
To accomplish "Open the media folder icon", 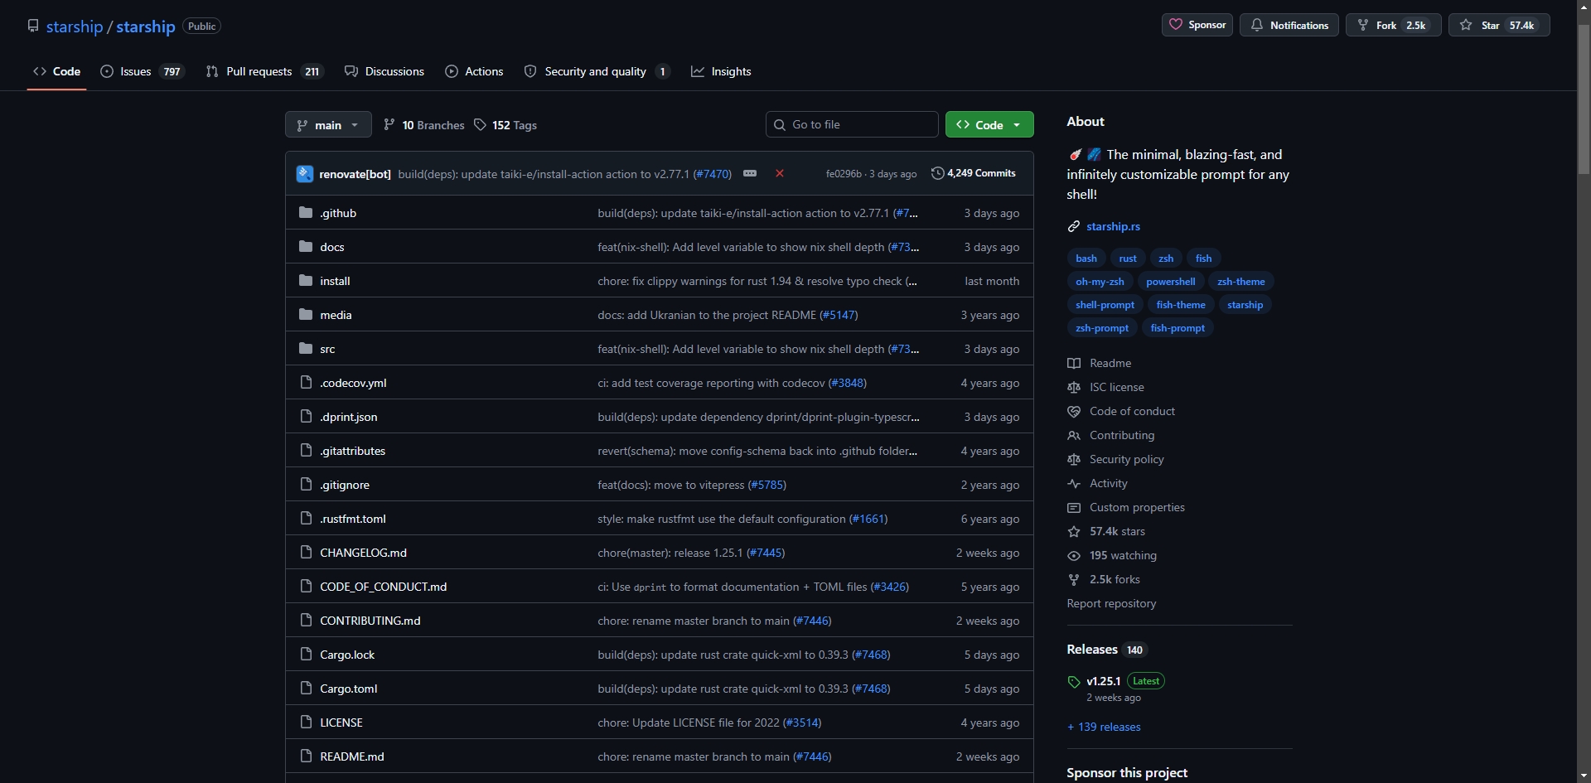I will click(x=306, y=315).
